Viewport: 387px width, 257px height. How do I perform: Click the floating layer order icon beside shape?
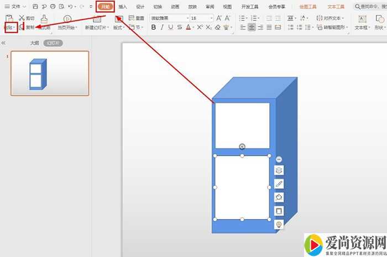click(x=279, y=171)
